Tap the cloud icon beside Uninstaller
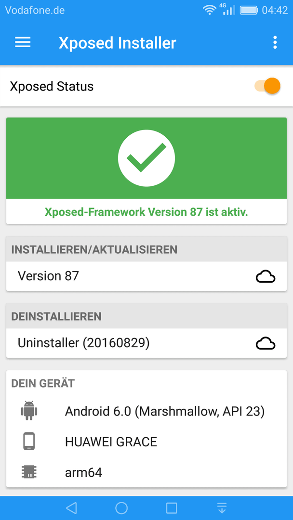 pos(266,343)
